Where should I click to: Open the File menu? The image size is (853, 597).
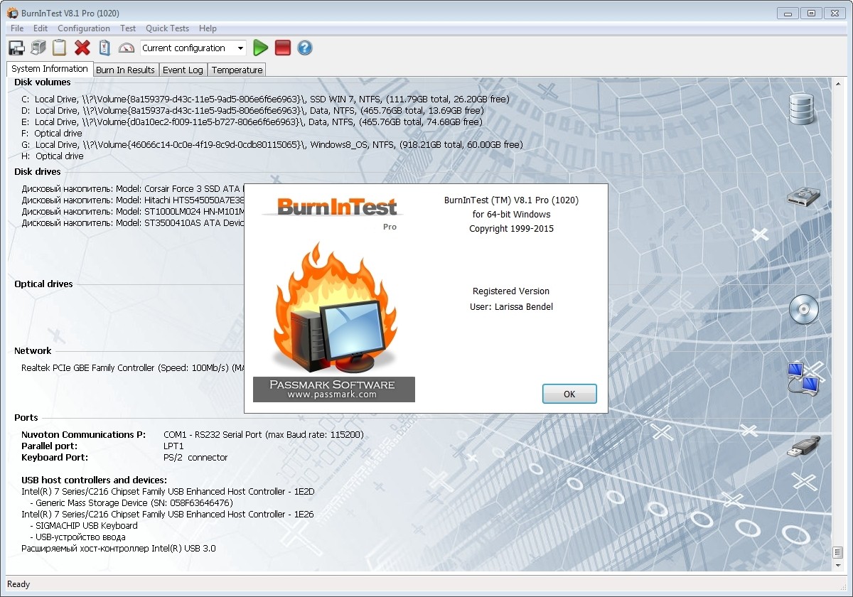coord(17,28)
